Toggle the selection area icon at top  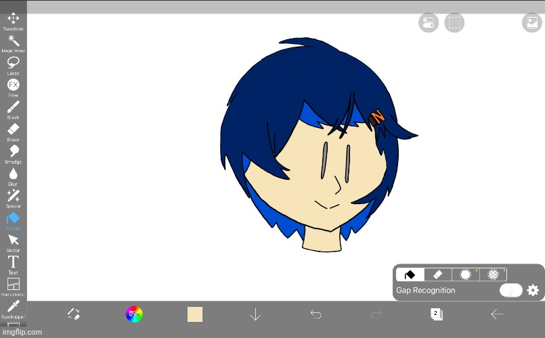click(454, 23)
